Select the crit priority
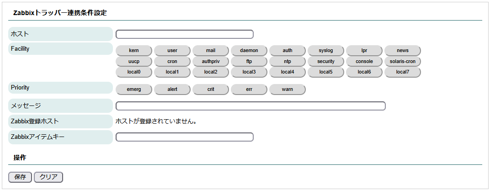The image size is (490, 190). pos(211,90)
